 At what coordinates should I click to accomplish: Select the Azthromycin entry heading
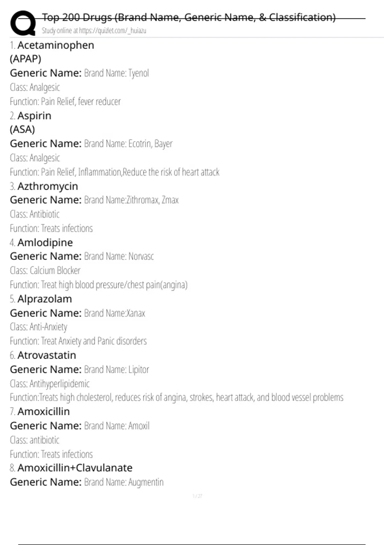point(48,186)
